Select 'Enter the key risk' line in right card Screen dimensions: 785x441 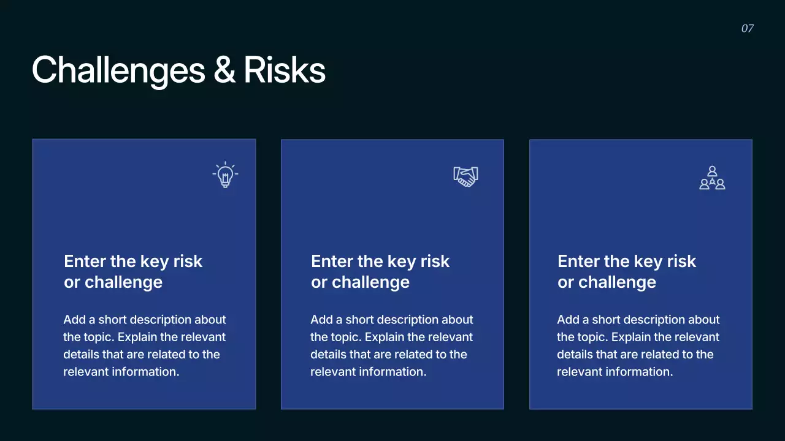[627, 262]
